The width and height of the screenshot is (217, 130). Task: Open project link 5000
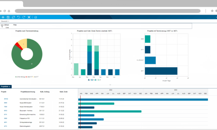[x=6, y=118]
